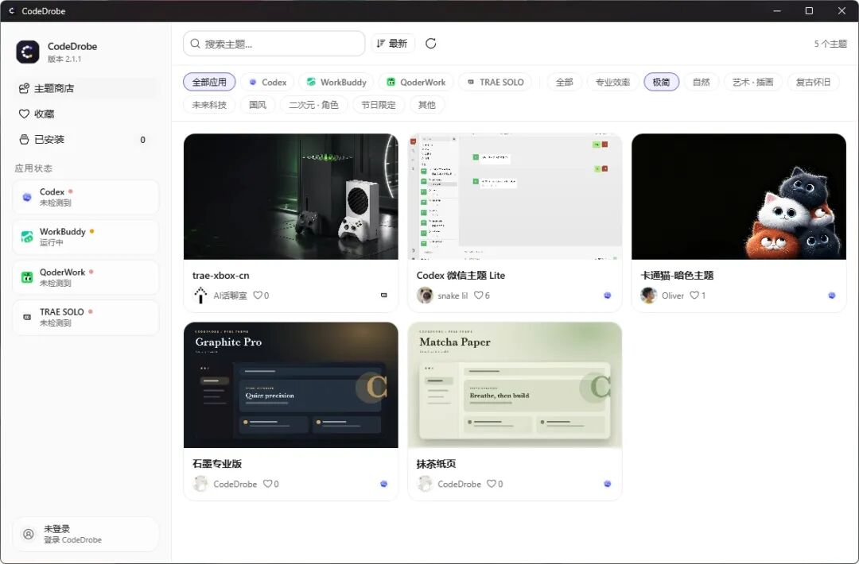Click the 版本 2.1.1 version text
This screenshot has height=564, width=859.
[x=64, y=59]
